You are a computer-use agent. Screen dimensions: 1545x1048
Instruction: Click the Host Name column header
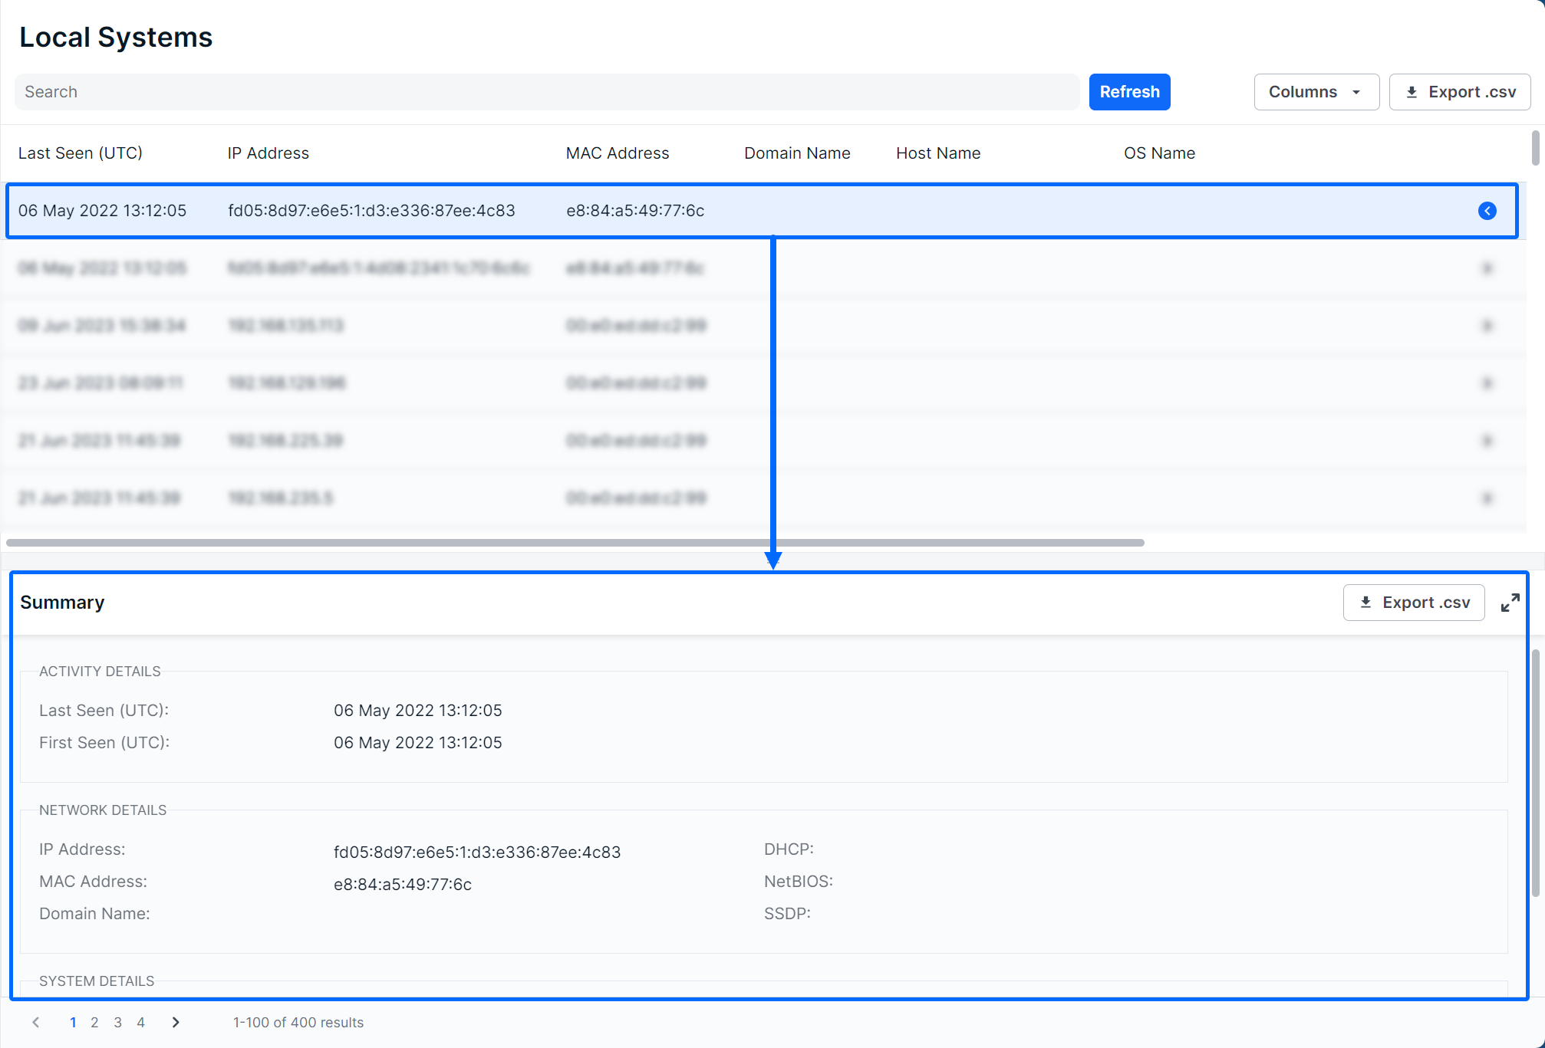(937, 153)
